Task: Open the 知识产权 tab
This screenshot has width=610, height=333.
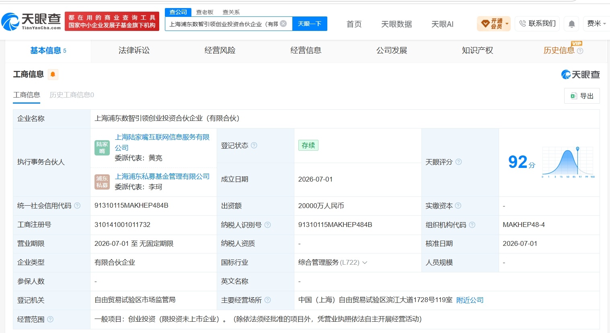Action: 477,51
